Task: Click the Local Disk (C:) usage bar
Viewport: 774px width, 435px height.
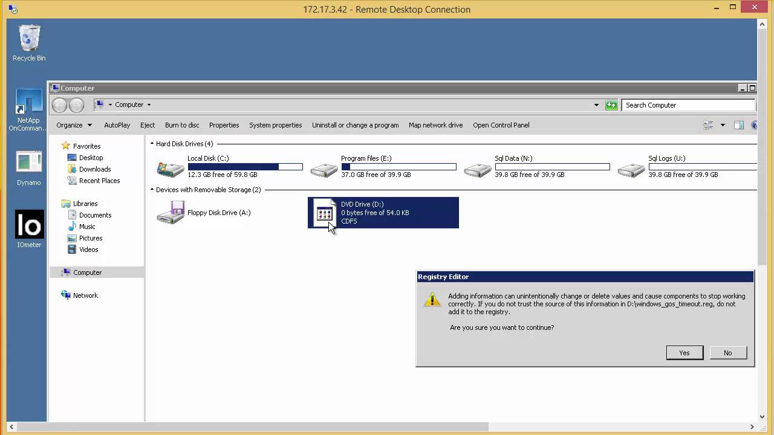Action: [x=245, y=167]
